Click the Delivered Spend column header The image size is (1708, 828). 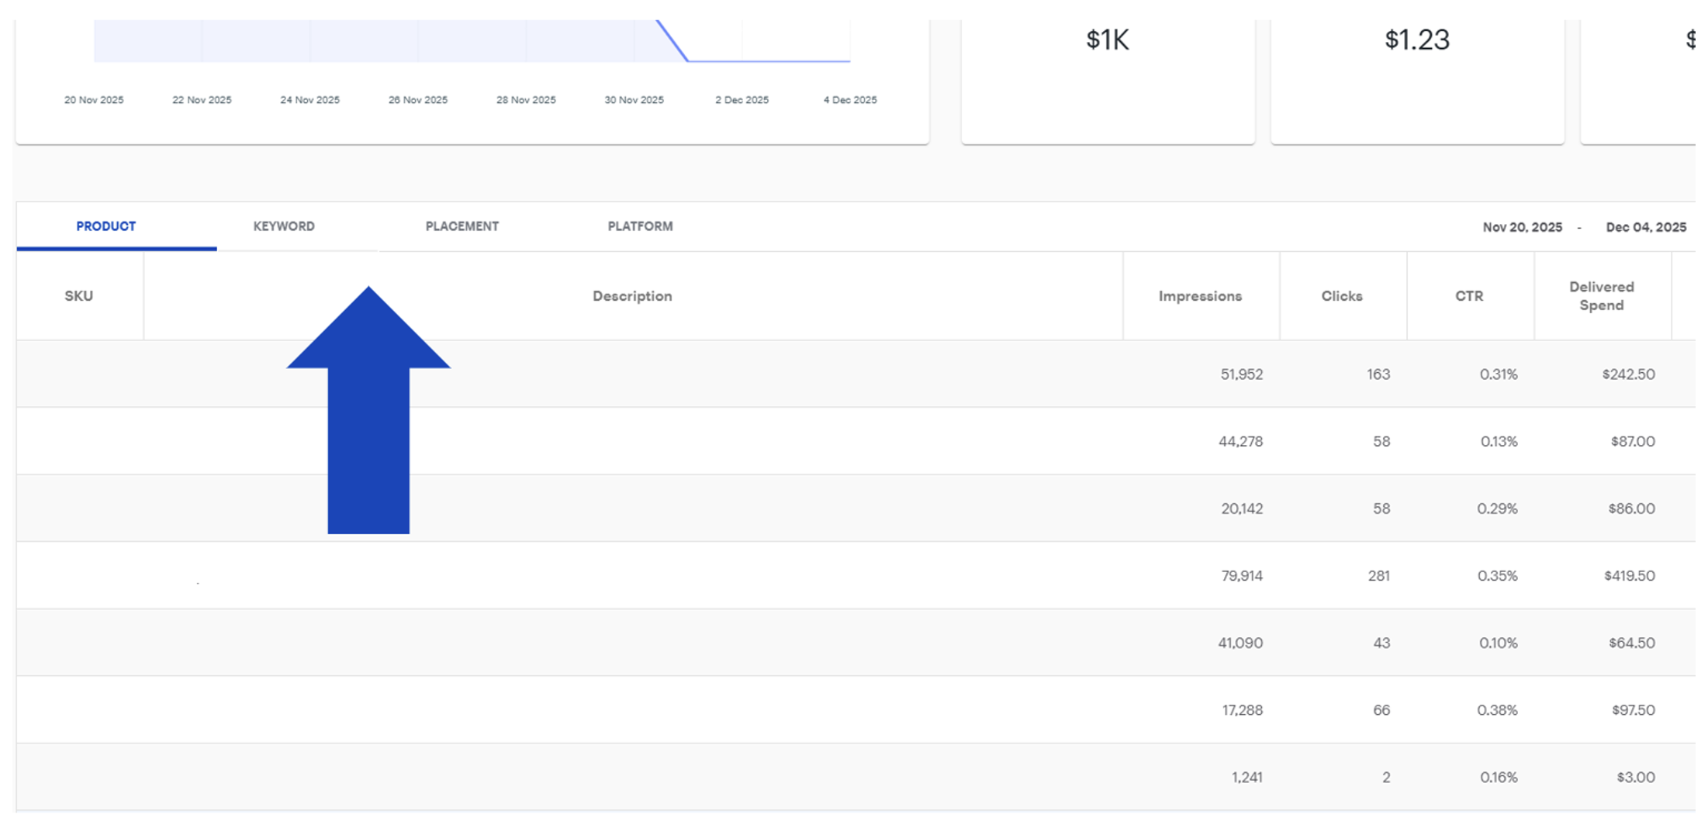pyautogui.click(x=1601, y=296)
